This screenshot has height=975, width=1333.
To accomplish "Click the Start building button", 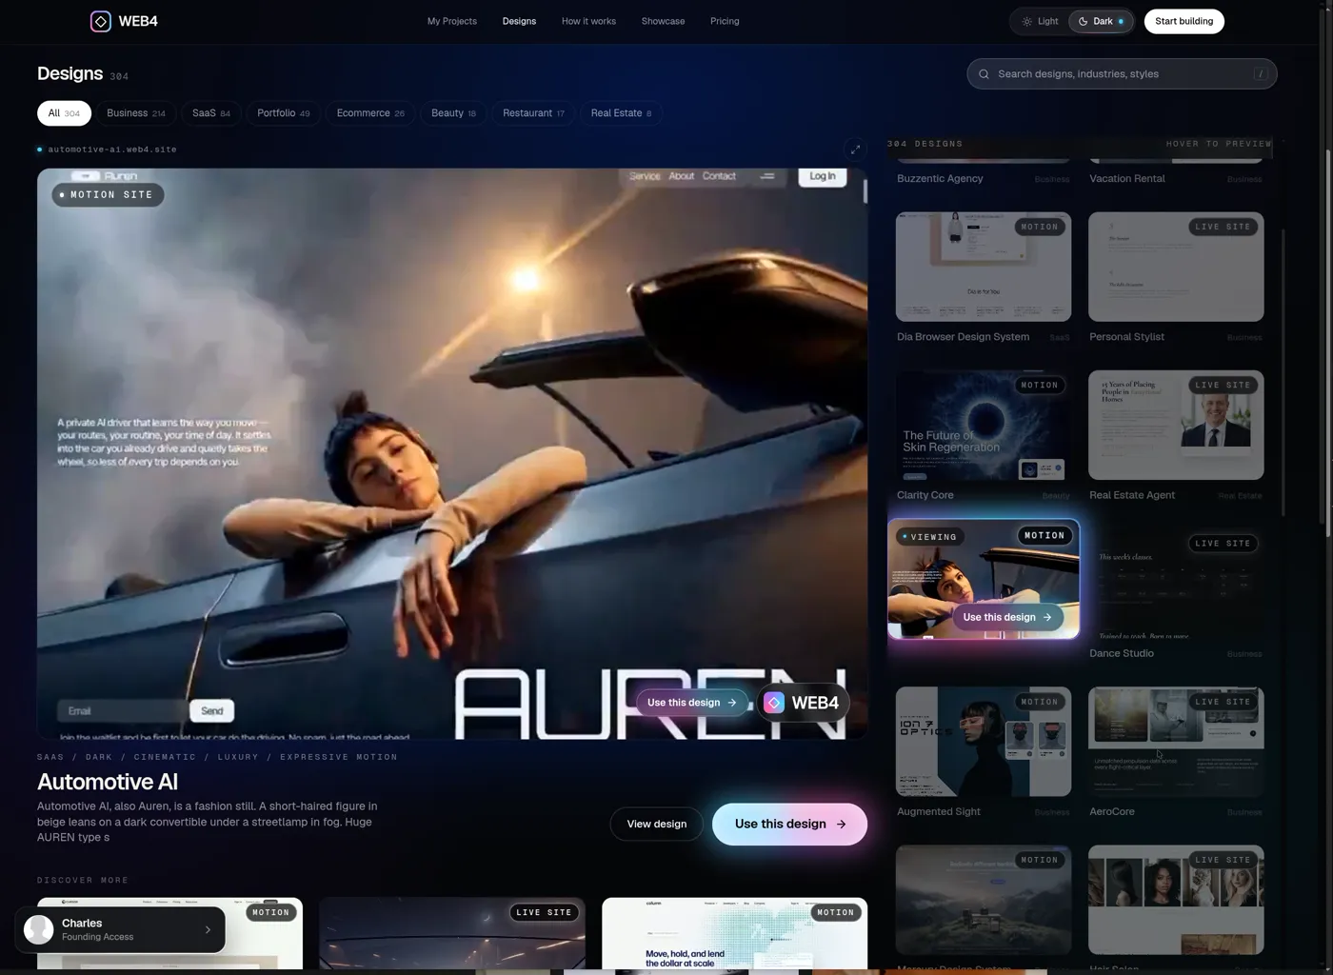I will [1184, 21].
